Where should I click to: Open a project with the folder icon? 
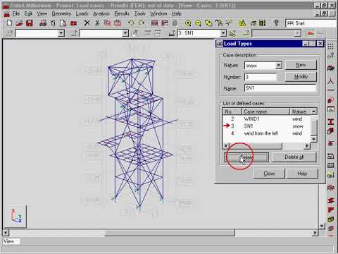[x=19, y=23]
